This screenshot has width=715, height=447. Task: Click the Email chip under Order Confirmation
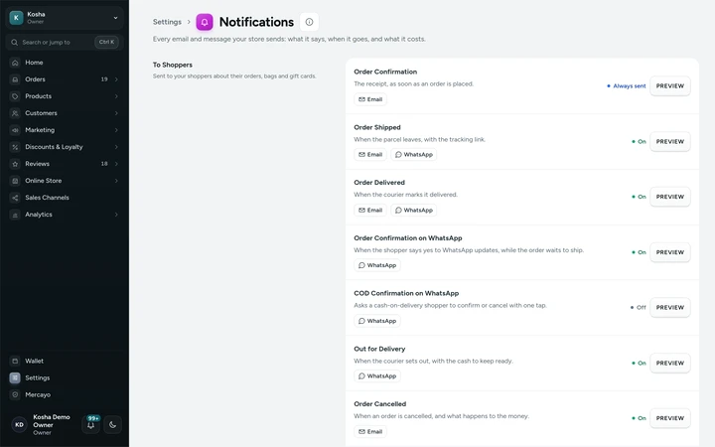[x=370, y=99]
